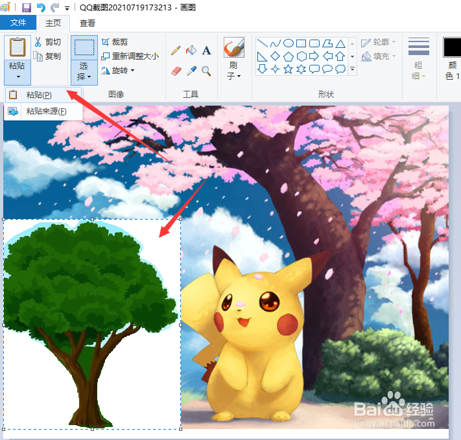Pick the up arrow shape
Image resolution: width=461 pixels, height=440 pixels.
tap(340, 56)
